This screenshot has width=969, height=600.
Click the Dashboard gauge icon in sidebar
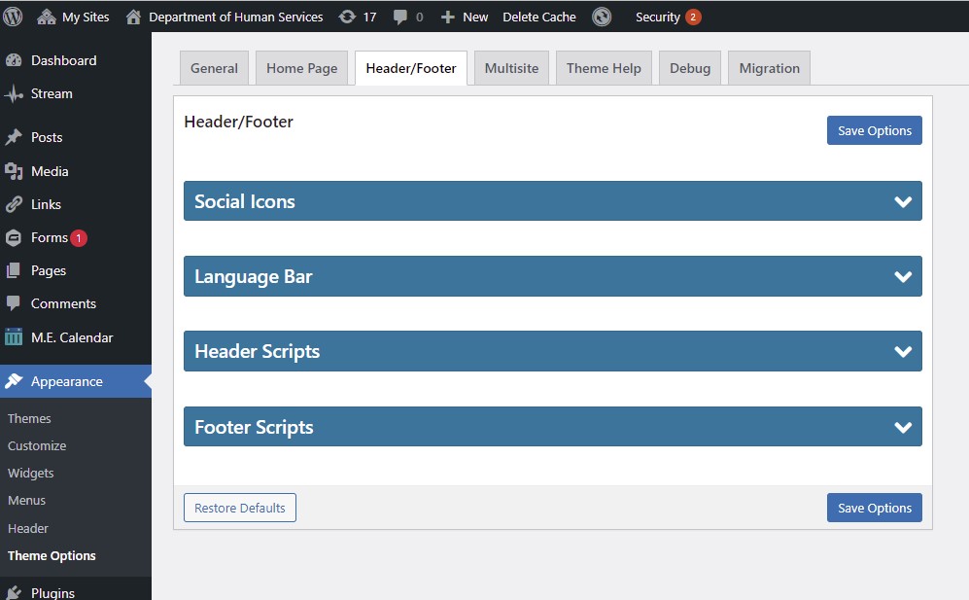click(x=14, y=60)
